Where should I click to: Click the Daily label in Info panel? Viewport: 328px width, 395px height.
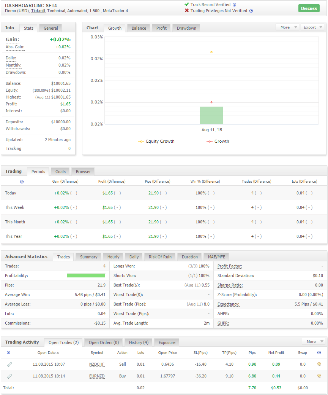tap(11, 58)
